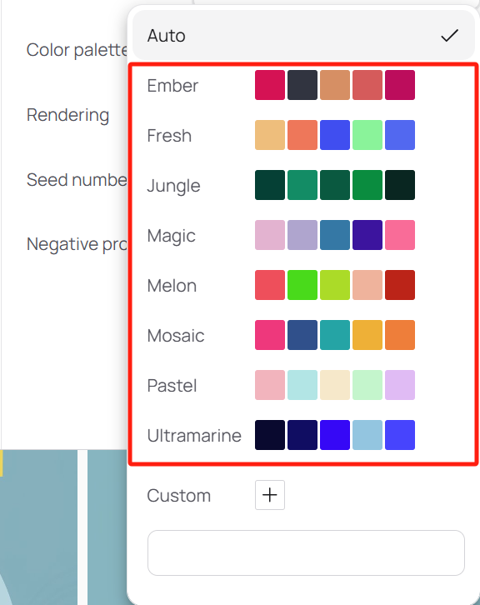Select the Ultramarine palette label
Viewport: 480px width, 605px height.
click(x=194, y=435)
